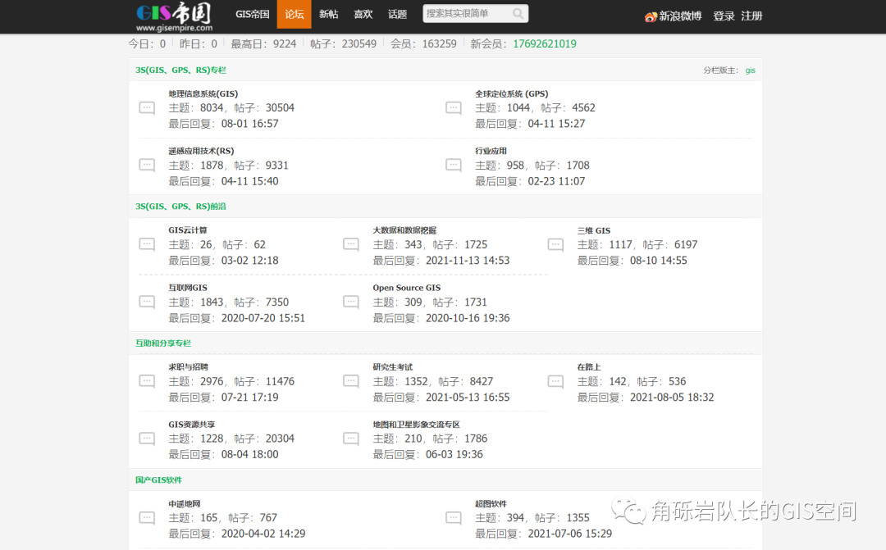
Task: Click the forum icon next to GIS云计算
Action: coord(147,244)
